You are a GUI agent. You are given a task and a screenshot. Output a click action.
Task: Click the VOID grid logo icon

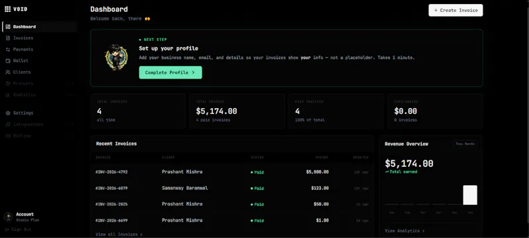7,9
